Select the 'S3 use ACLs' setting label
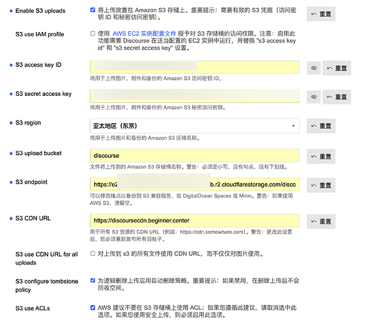The width and height of the screenshot is (368, 326). 33,308
